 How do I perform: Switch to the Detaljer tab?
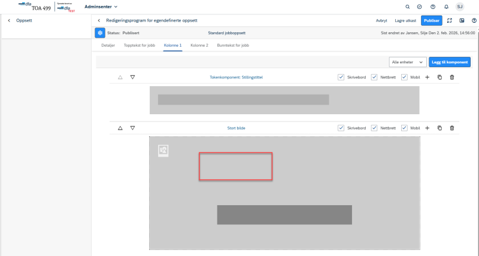point(108,45)
